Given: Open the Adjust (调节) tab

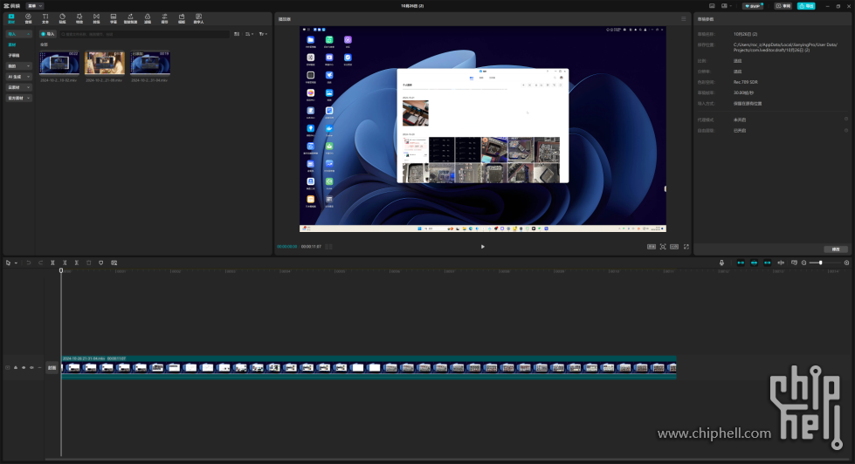Looking at the screenshot, I should point(164,18).
